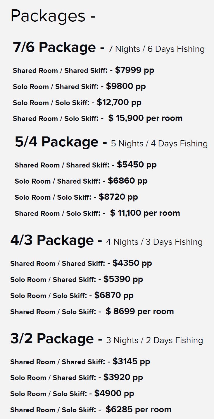Click the $6285 per room price
The image size is (214, 419).
coord(139,410)
